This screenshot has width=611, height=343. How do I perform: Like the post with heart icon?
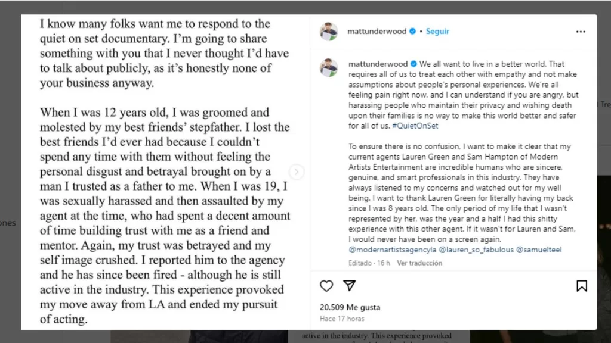[x=326, y=286]
